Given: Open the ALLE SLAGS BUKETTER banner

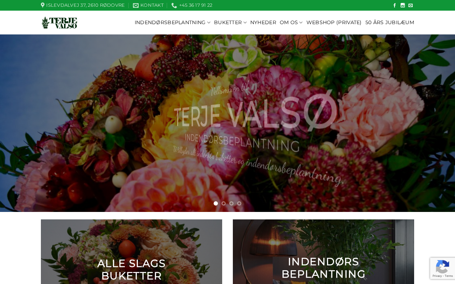Looking at the screenshot, I should (x=132, y=252).
